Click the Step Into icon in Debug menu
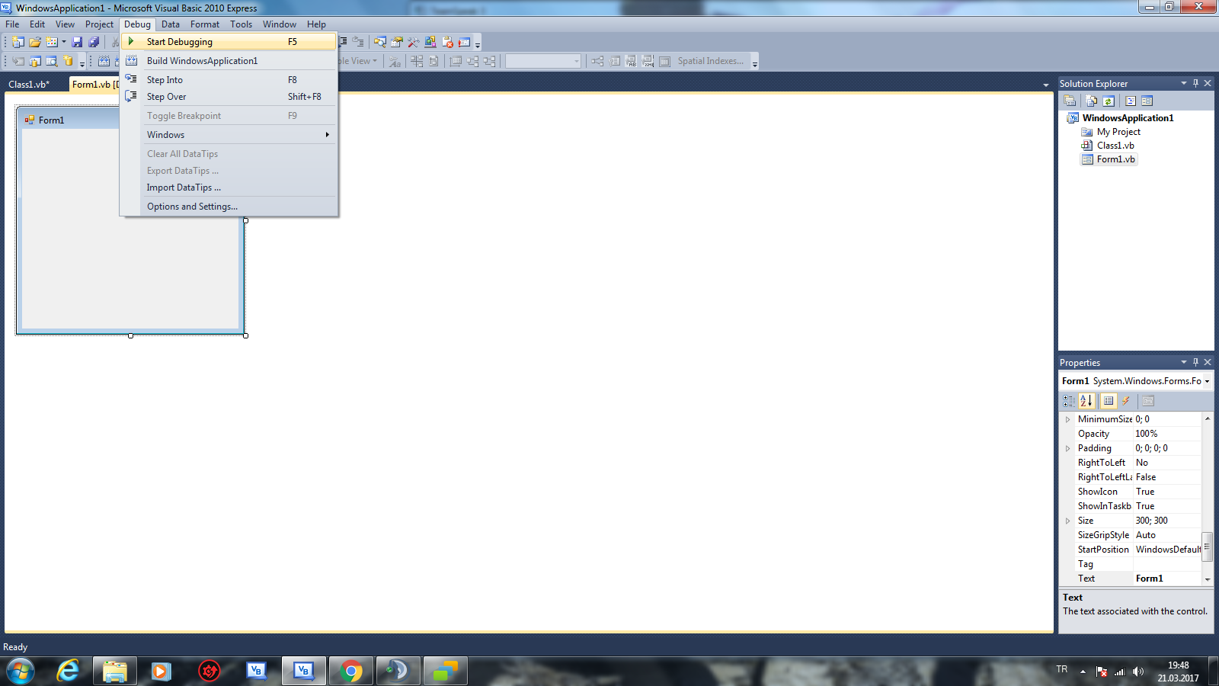This screenshot has width=1219, height=686. tap(131, 79)
